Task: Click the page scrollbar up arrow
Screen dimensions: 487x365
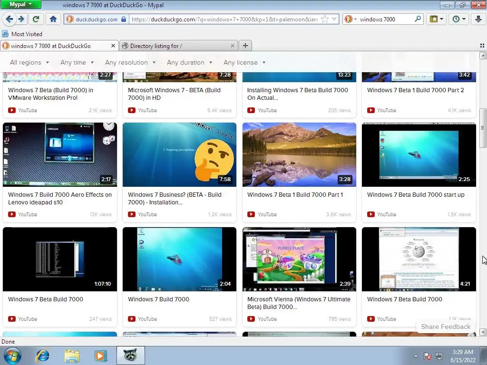Action: click(483, 56)
